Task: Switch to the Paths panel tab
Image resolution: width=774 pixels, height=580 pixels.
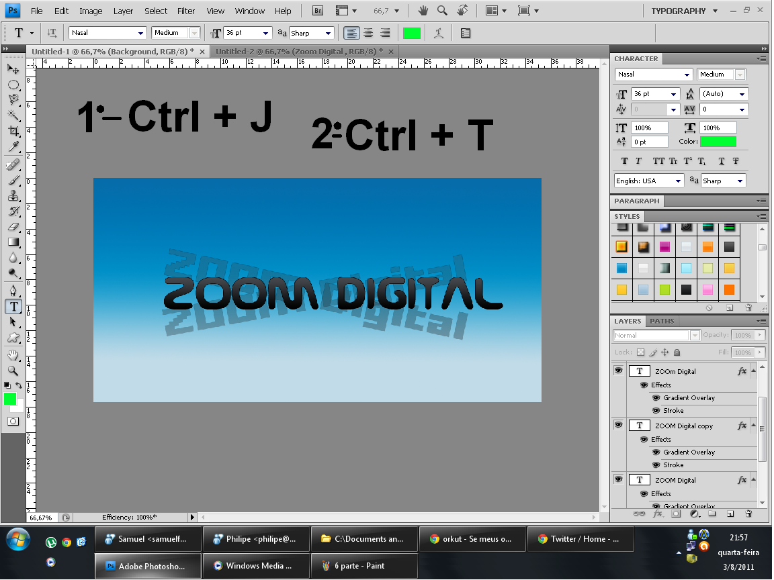Action: tap(662, 321)
